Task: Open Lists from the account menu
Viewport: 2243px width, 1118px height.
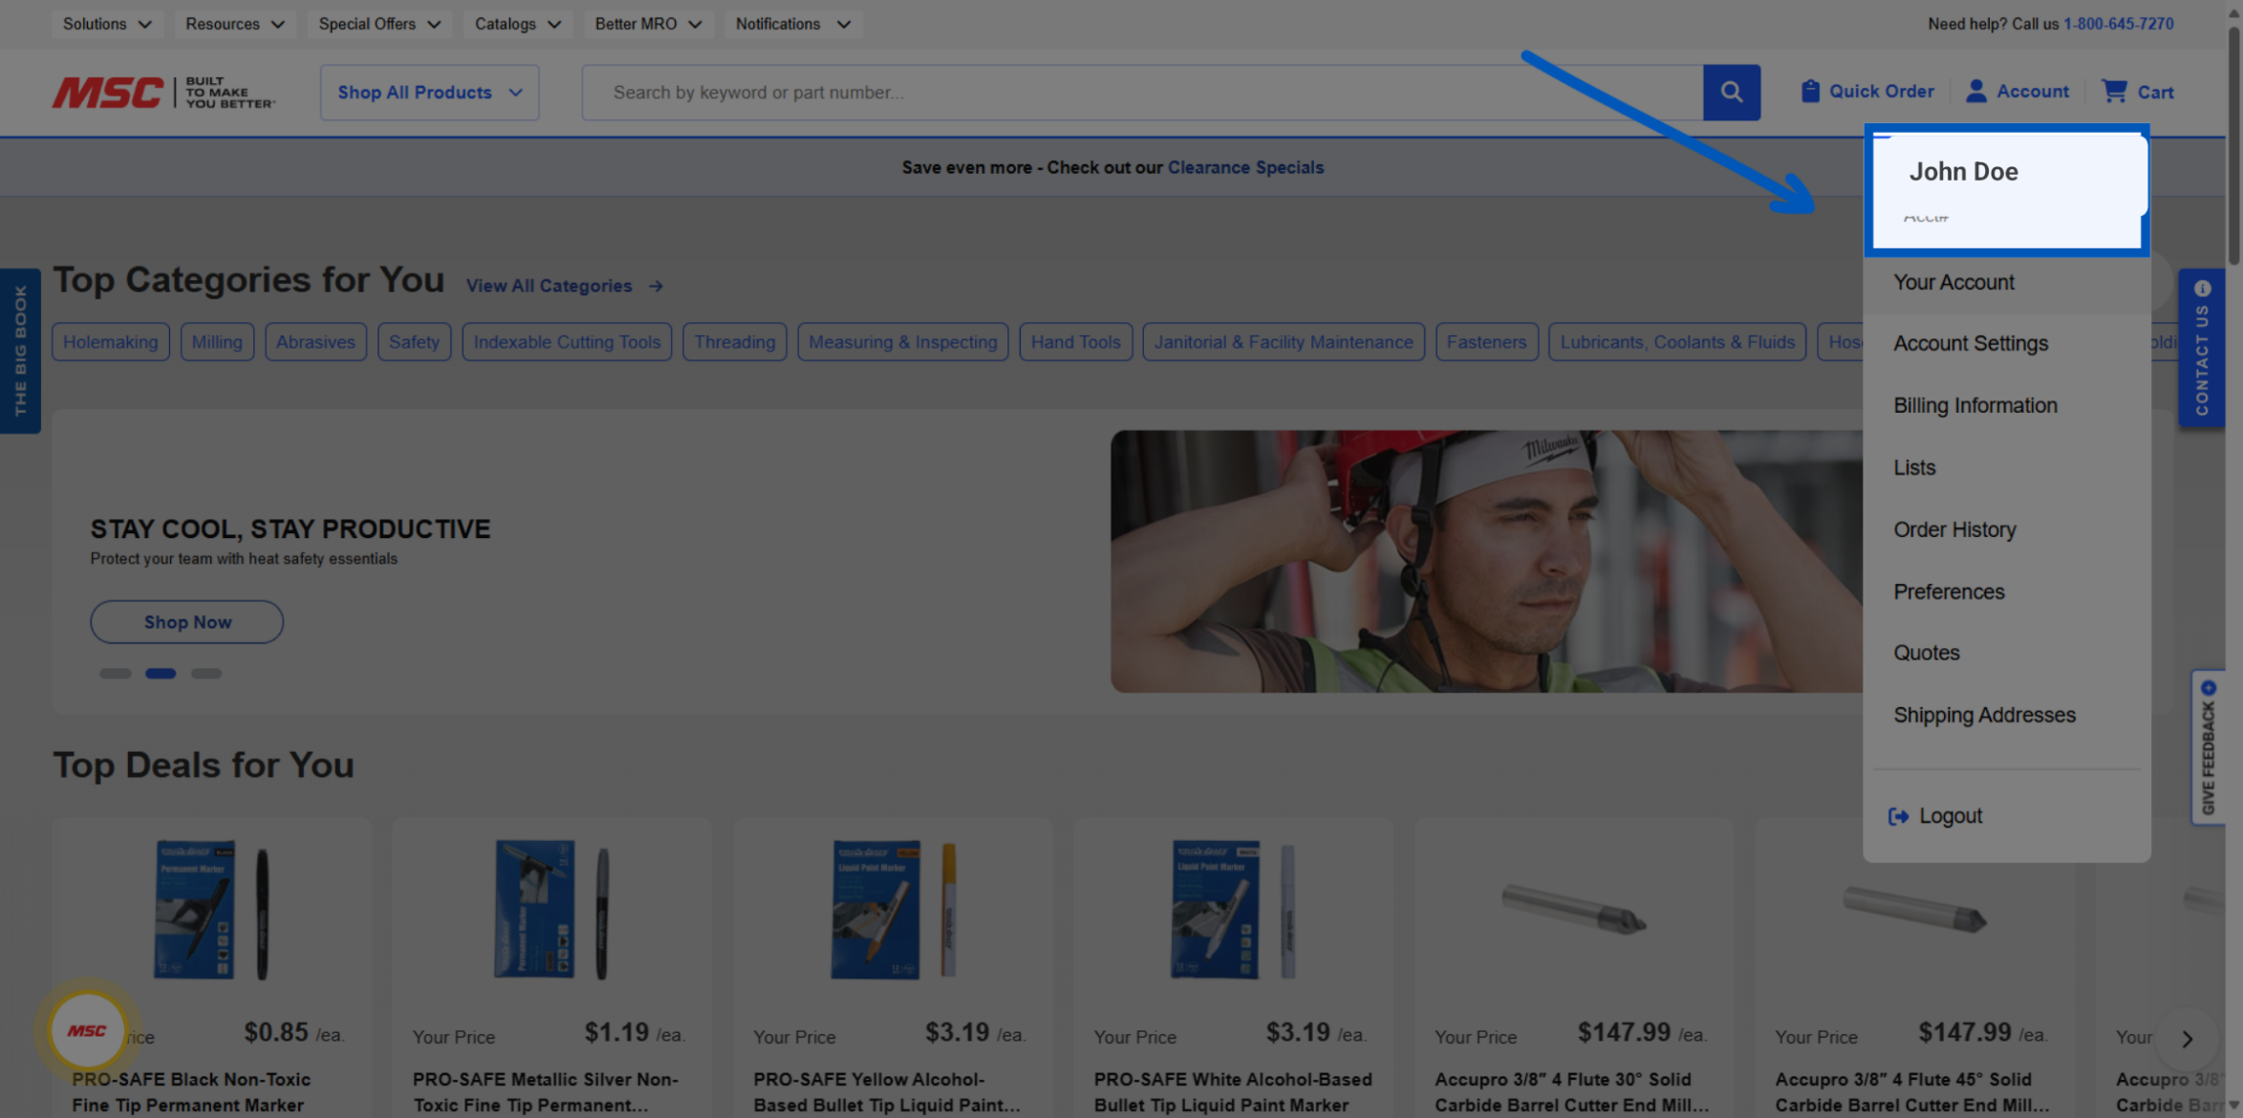Action: point(2006,468)
